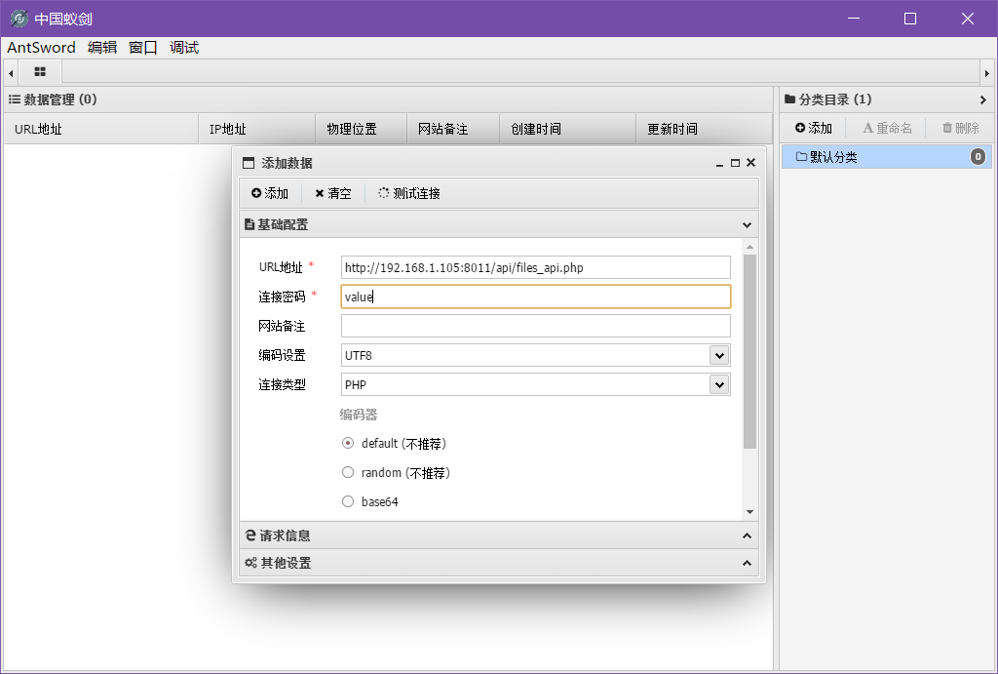Open the 编辑 menu
998x674 pixels.
click(102, 48)
